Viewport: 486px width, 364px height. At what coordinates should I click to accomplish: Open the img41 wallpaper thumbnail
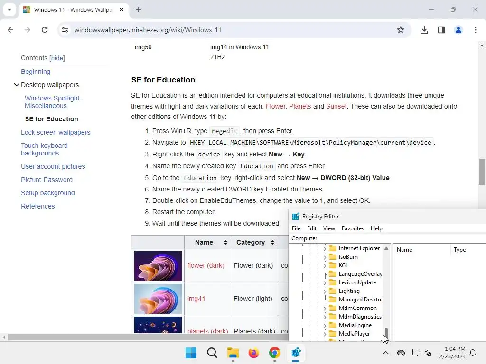click(158, 299)
